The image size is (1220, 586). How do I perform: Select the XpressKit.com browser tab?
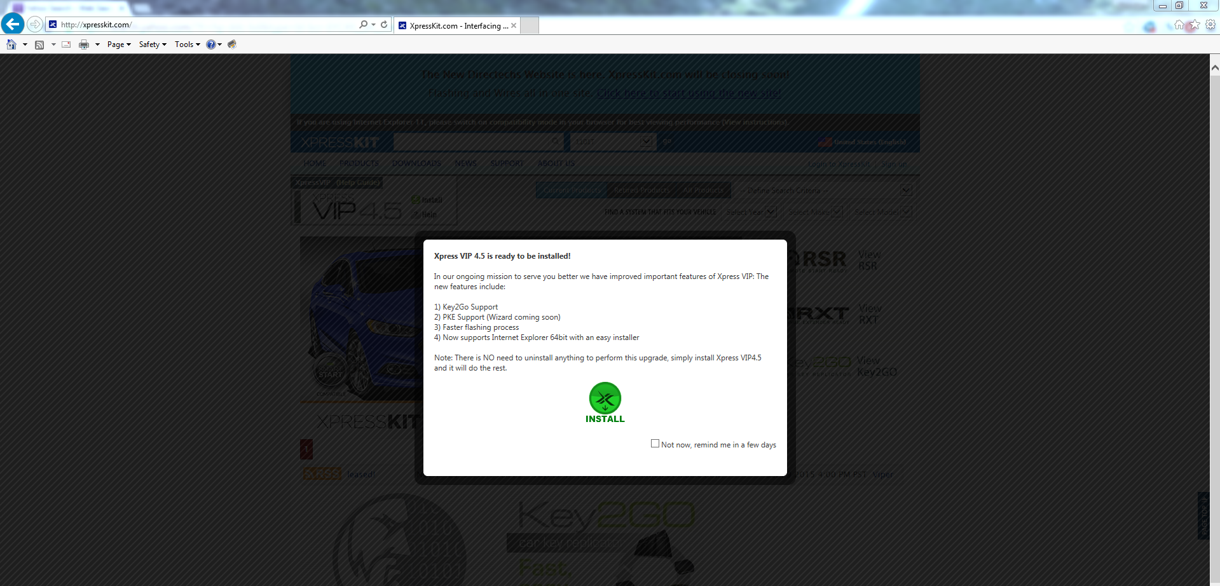coord(455,25)
